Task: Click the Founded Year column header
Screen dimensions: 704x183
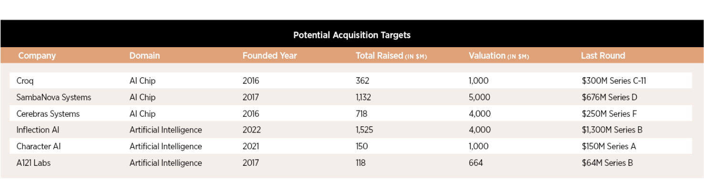Action: 269,56
